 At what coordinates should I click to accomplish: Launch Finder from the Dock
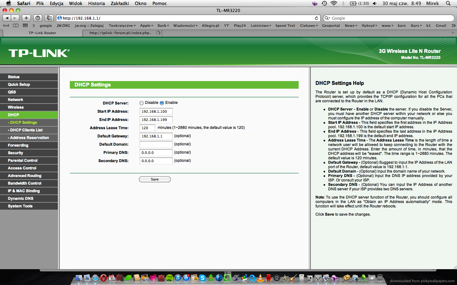pos(79,278)
